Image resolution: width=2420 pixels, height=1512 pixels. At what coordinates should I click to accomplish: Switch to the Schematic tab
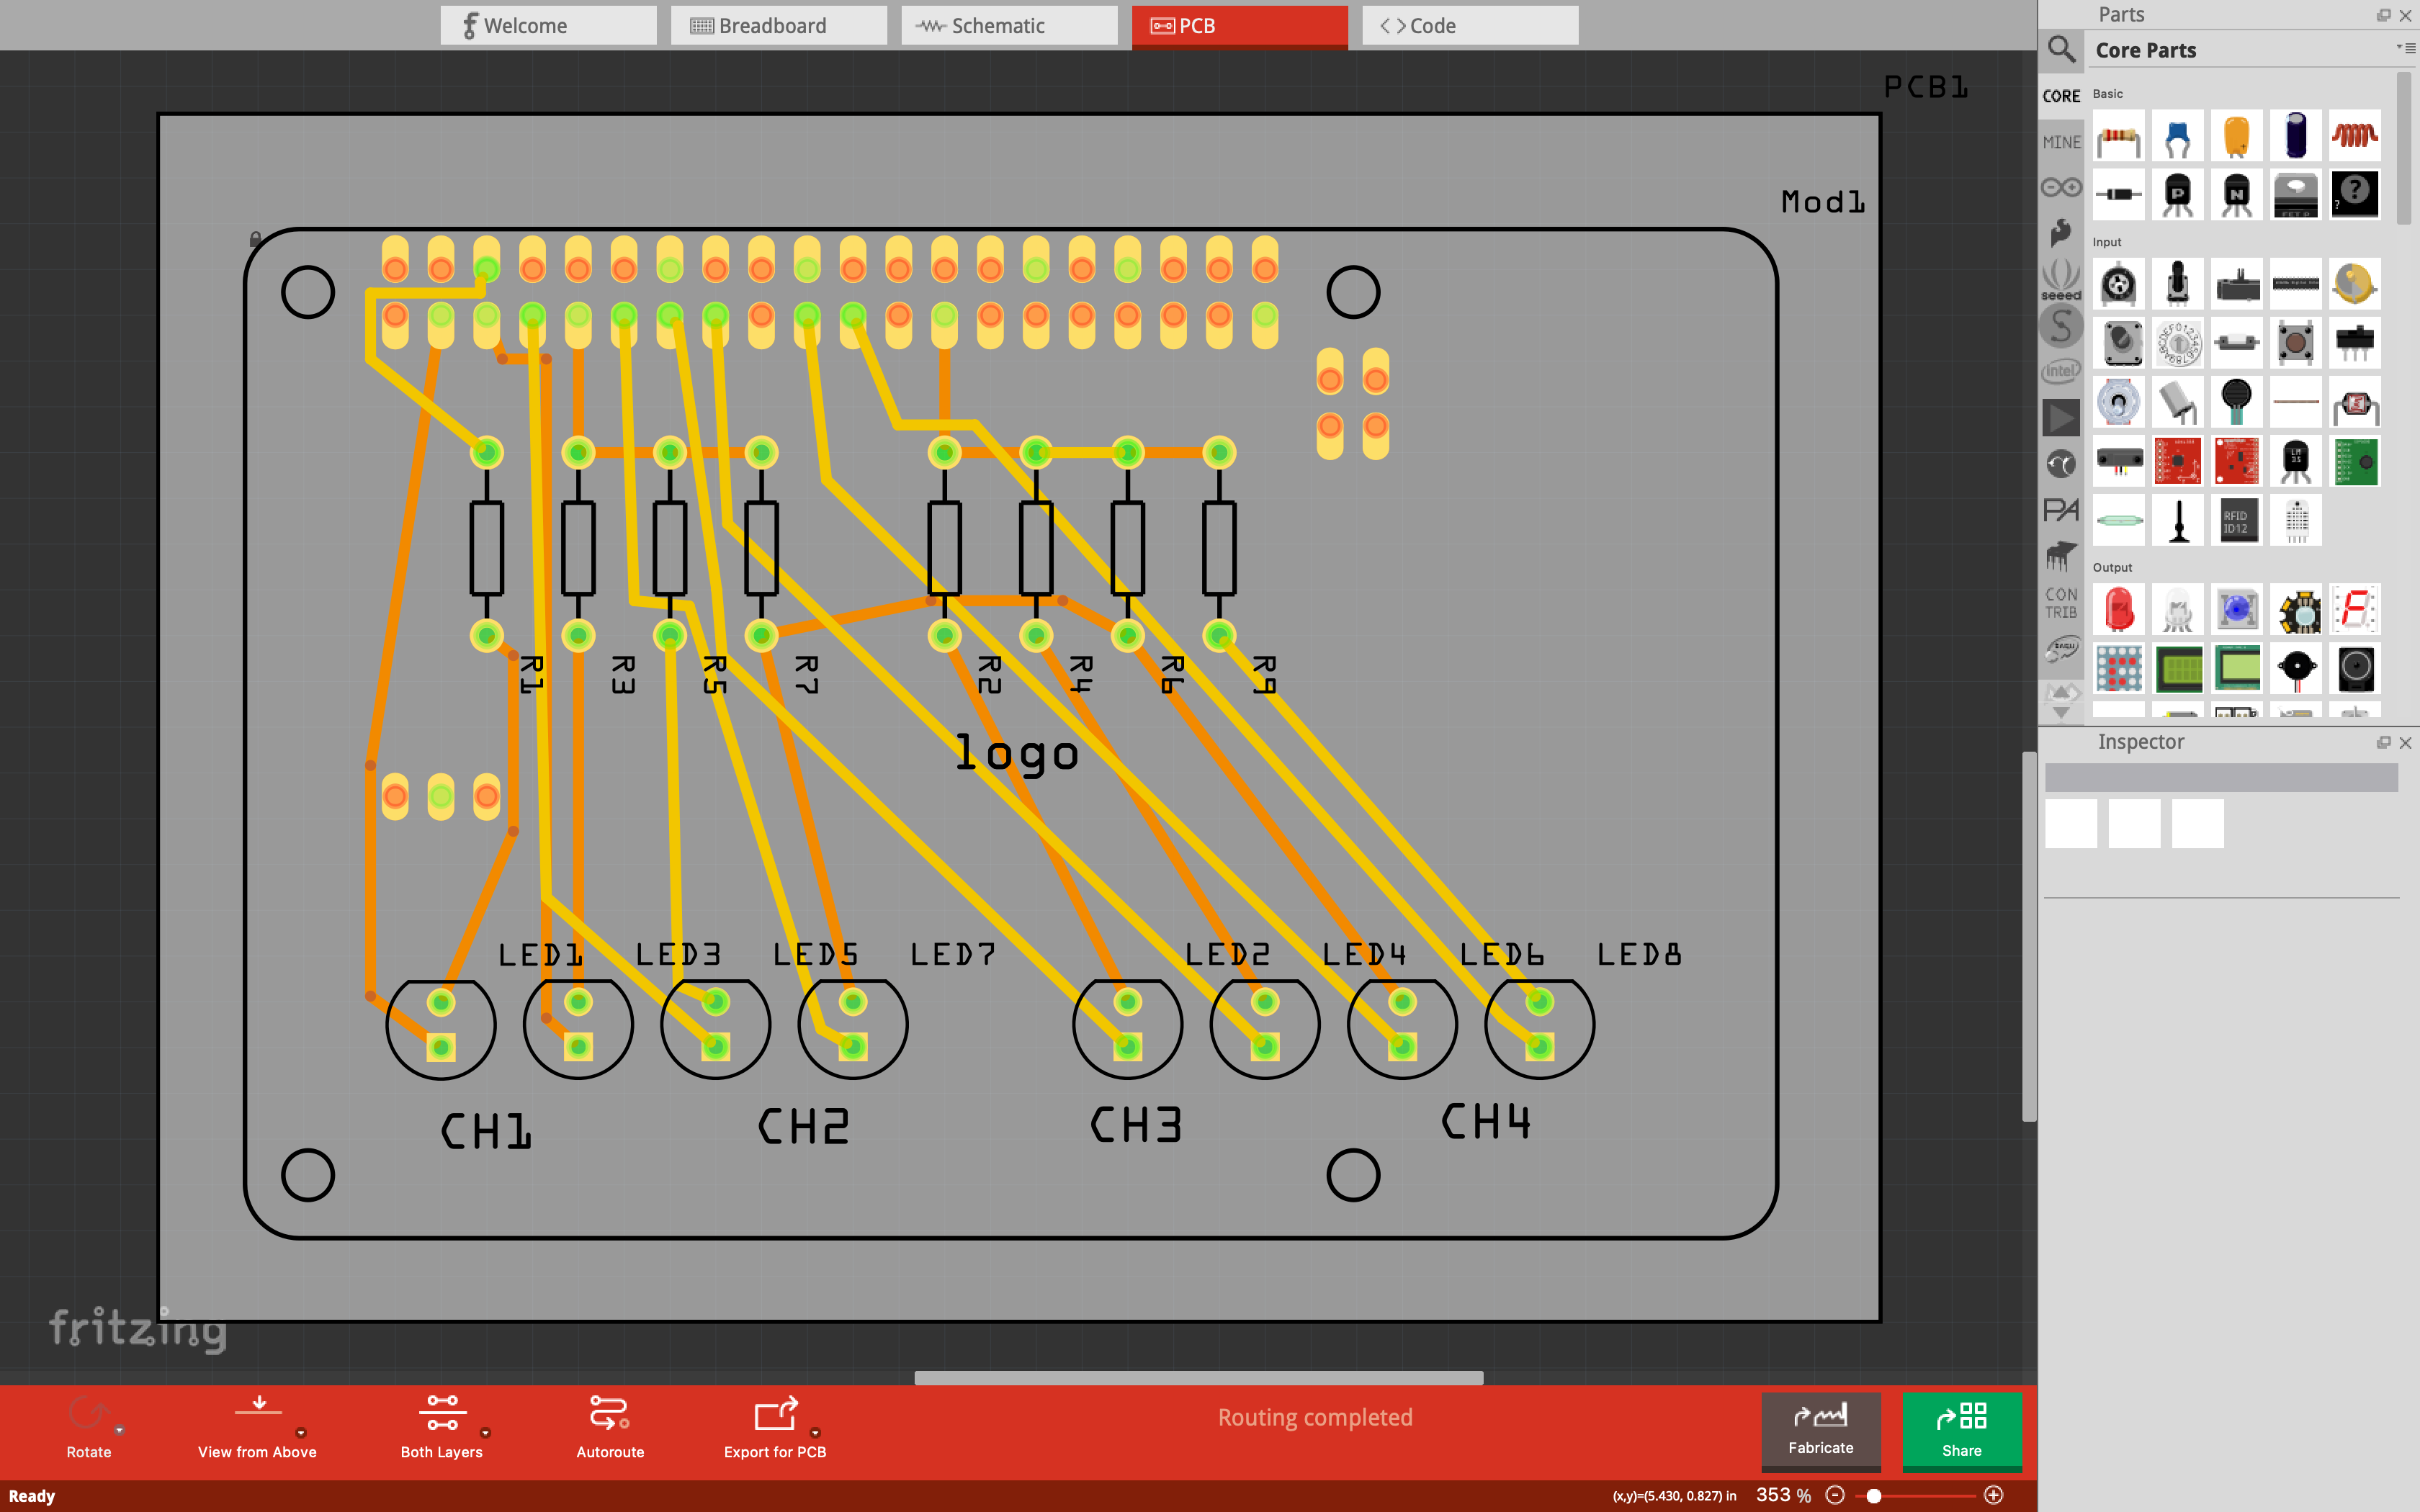1008,26
